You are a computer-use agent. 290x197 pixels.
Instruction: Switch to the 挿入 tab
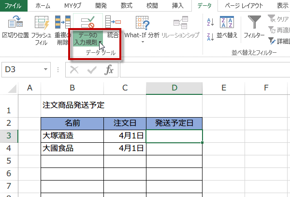(x=177, y=5)
